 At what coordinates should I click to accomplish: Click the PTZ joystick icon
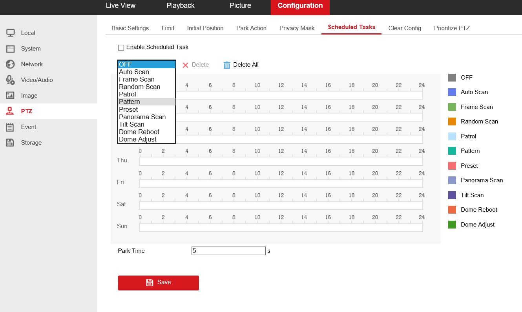click(10, 111)
